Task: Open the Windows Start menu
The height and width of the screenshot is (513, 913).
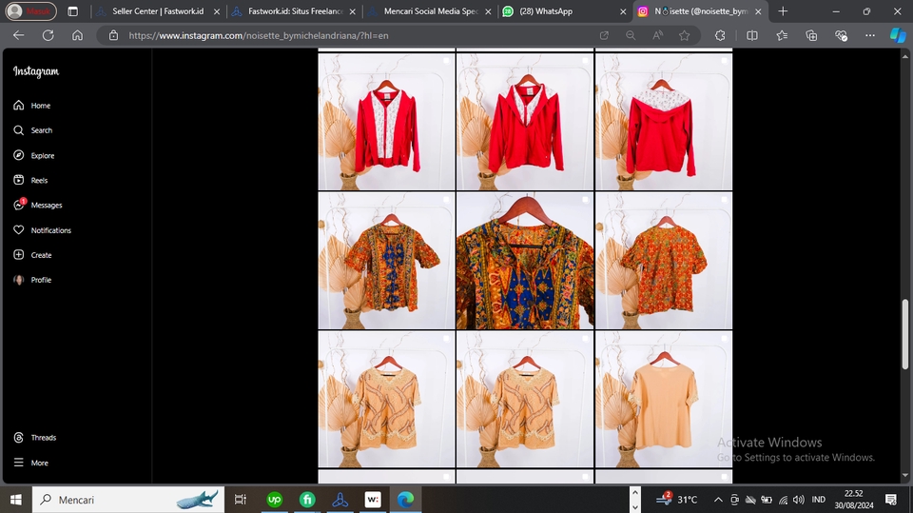Action: tap(16, 500)
